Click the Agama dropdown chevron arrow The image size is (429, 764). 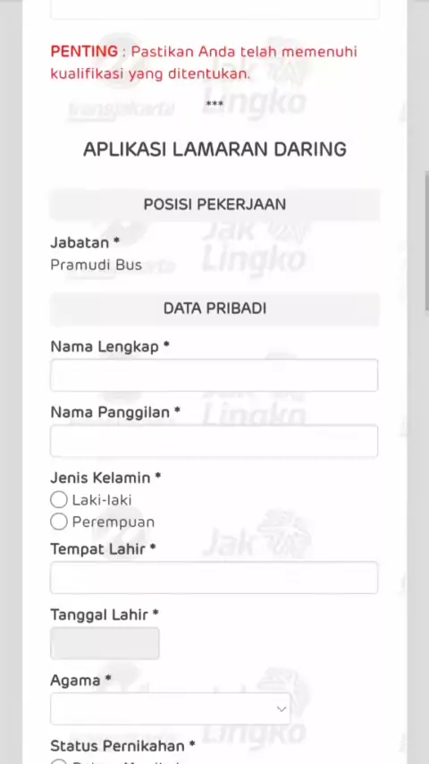(281, 709)
